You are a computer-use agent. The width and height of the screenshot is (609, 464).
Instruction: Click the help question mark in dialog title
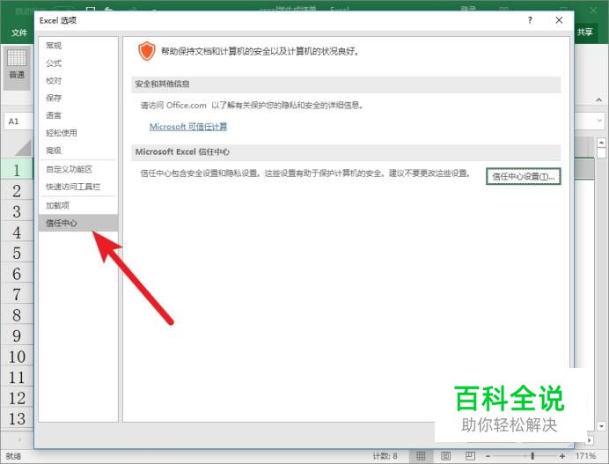[530, 20]
